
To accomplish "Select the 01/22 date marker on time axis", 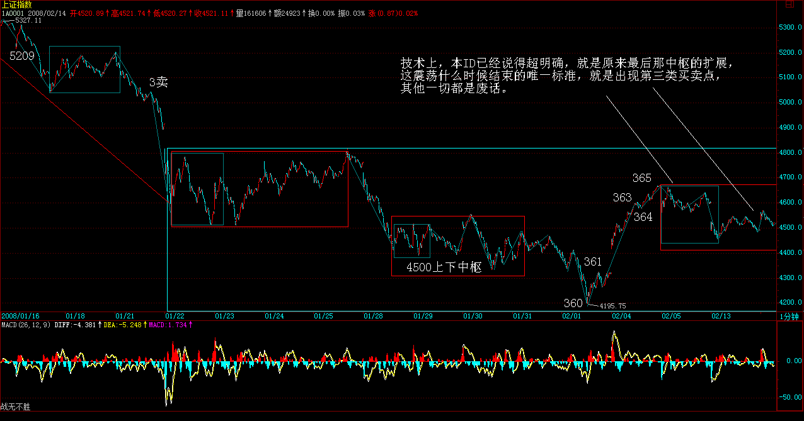I will (x=175, y=316).
